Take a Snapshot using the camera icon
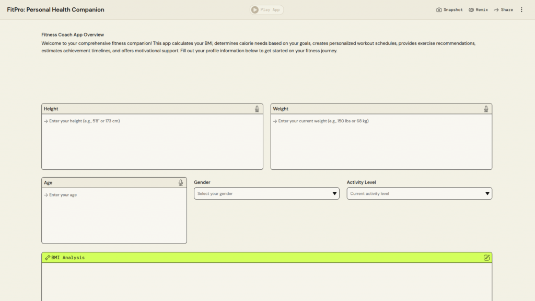Viewport: 535px width, 301px height. 439,10
